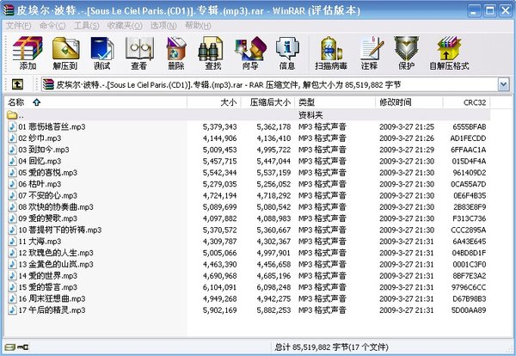
Task: Click the 扫描病毒 (Virus Scan) icon
Action: pyautogui.click(x=331, y=53)
